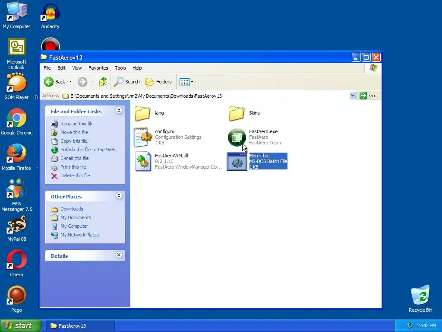Expand the Details panel
442x332 pixels.
tap(119, 255)
